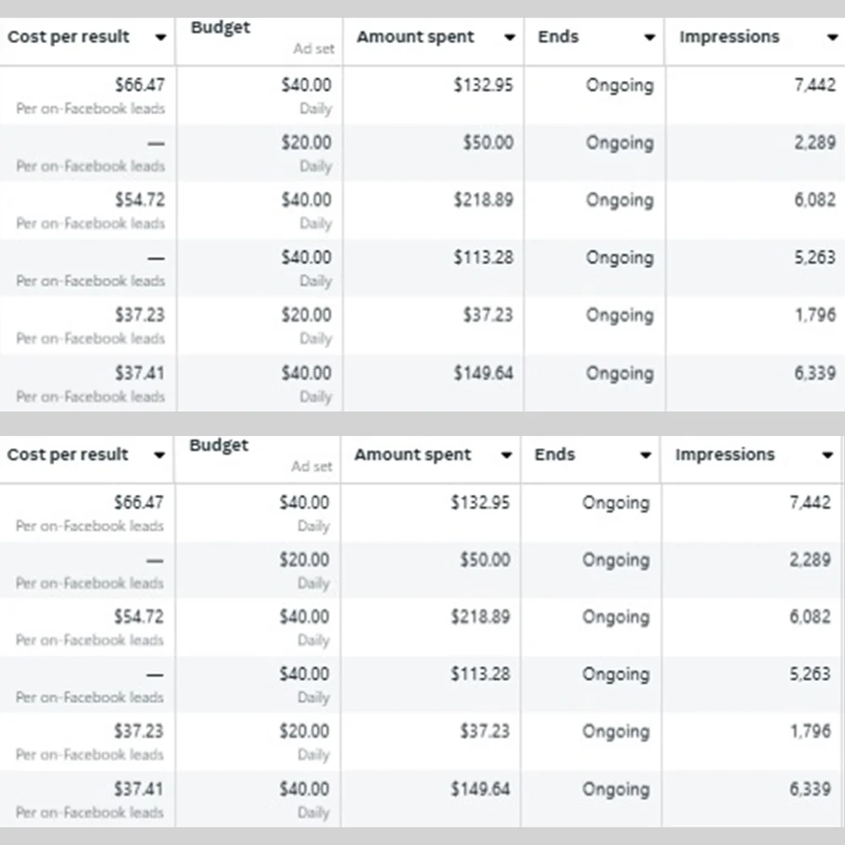Click Budget column header in bottom table

tap(219, 445)
